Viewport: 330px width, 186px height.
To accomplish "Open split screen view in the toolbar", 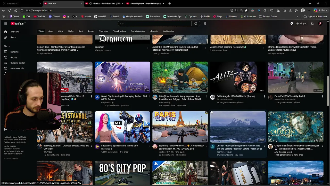I will coord(272,10).
